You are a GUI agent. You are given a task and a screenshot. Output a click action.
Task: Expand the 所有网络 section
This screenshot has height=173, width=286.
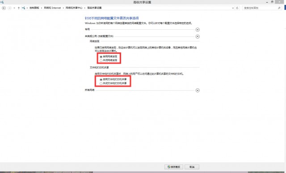pos(198,90)
